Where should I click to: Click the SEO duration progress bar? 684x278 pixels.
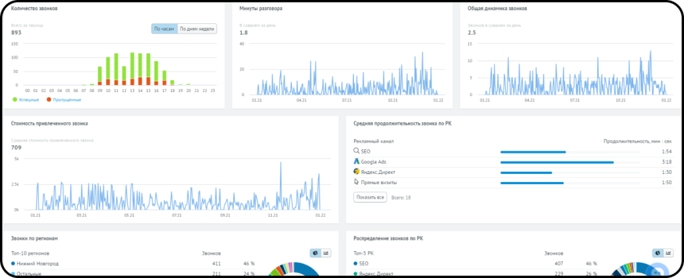click(570, 152)
